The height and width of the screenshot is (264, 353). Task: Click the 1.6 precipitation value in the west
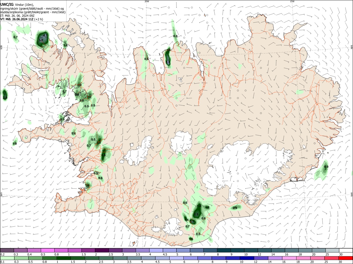[104, 155]
